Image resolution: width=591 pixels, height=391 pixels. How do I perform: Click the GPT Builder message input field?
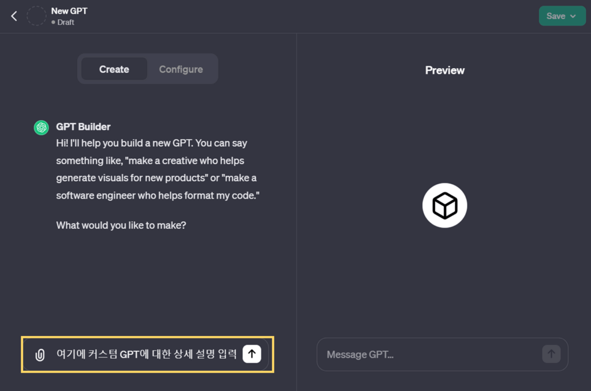click(146, 354)
